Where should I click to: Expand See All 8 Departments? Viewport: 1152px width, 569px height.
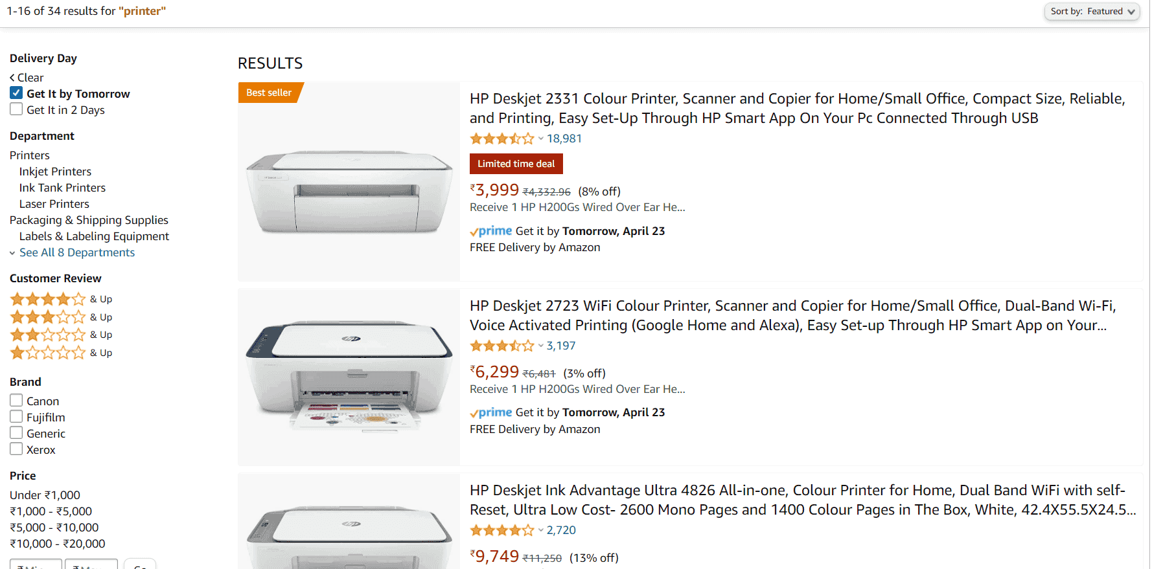pos(76,252)
